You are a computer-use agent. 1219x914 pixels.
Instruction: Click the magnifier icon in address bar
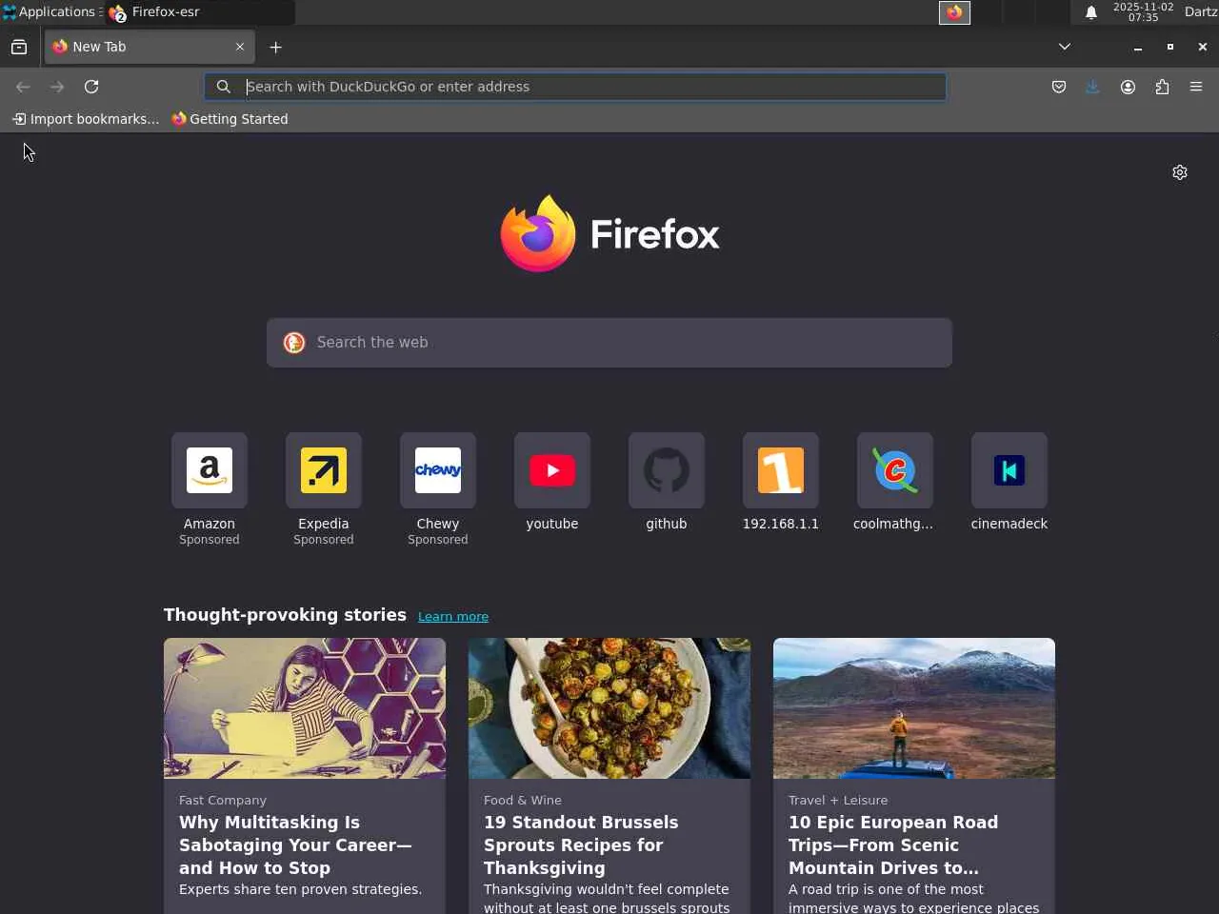223,87
